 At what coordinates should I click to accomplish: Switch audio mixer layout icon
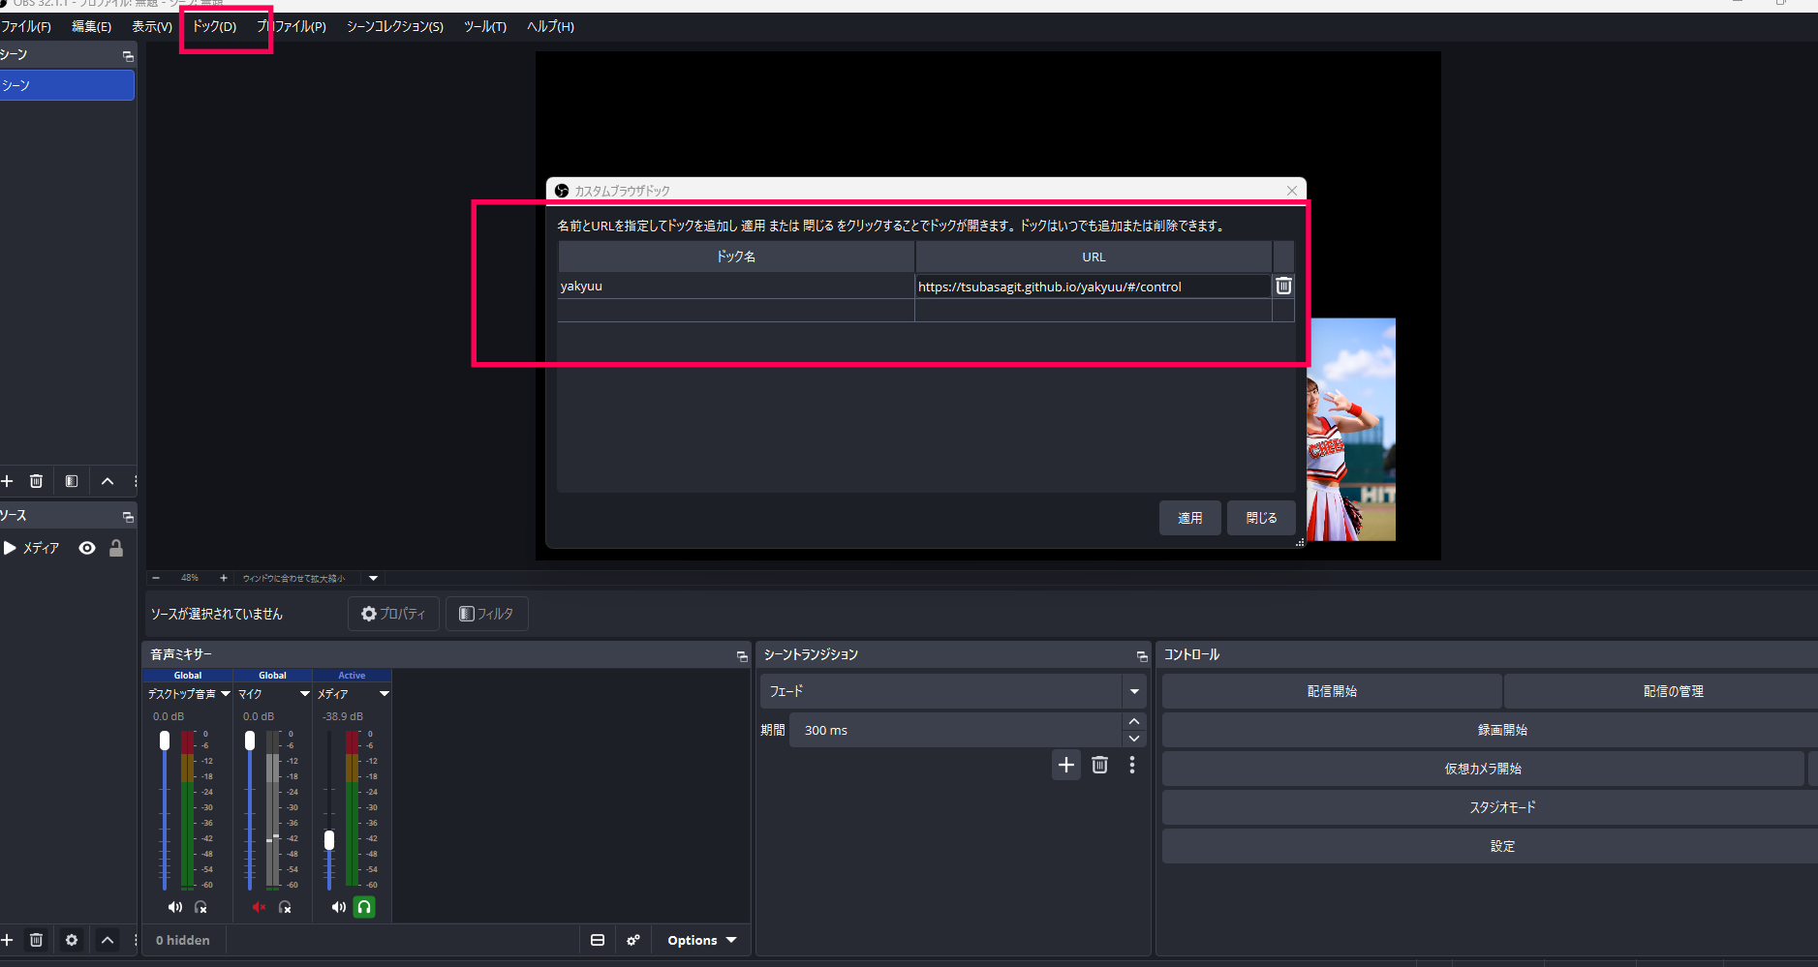(x=598, y=940)
